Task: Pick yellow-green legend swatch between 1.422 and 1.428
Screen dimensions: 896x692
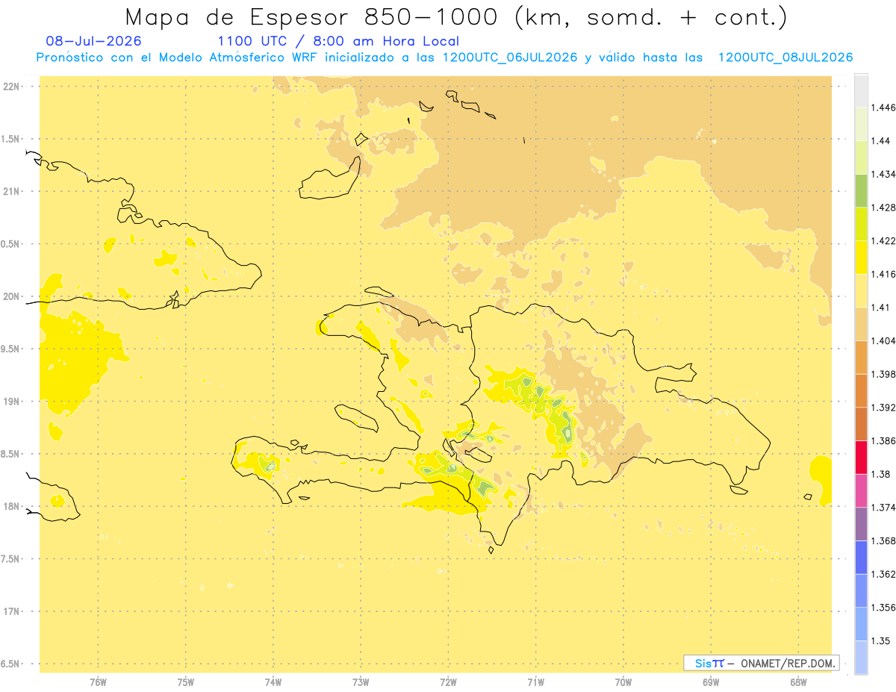Action: [861, 224]
